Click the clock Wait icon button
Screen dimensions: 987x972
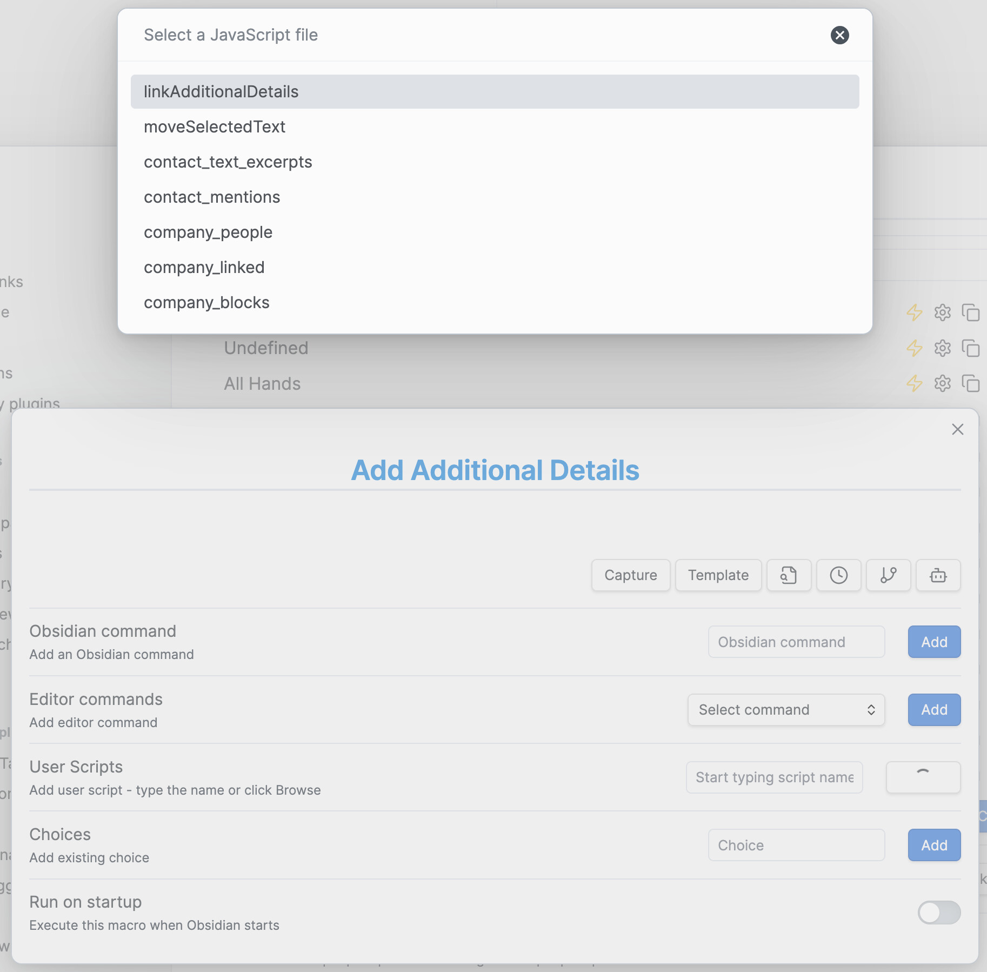click(838, 575)
